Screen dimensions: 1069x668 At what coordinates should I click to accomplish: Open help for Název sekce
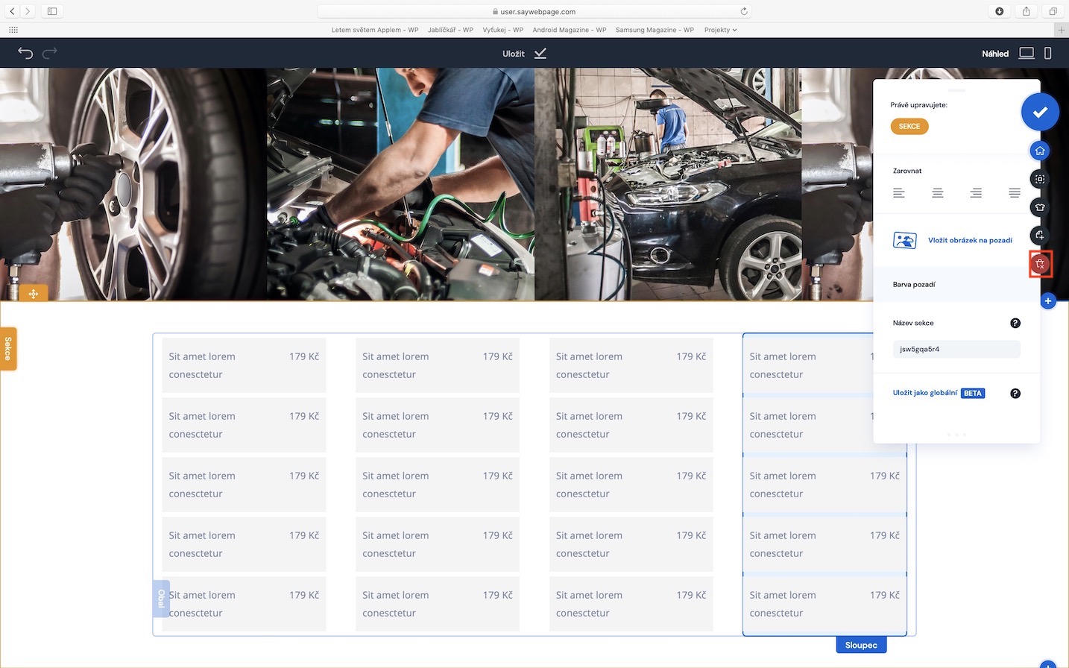(x=1015, y=323)
